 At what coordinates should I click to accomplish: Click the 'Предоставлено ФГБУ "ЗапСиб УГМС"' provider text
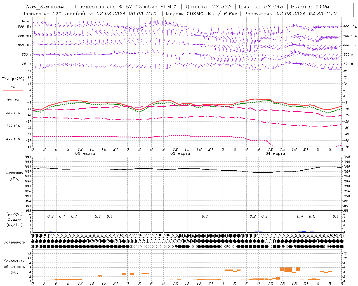(126, 7)
